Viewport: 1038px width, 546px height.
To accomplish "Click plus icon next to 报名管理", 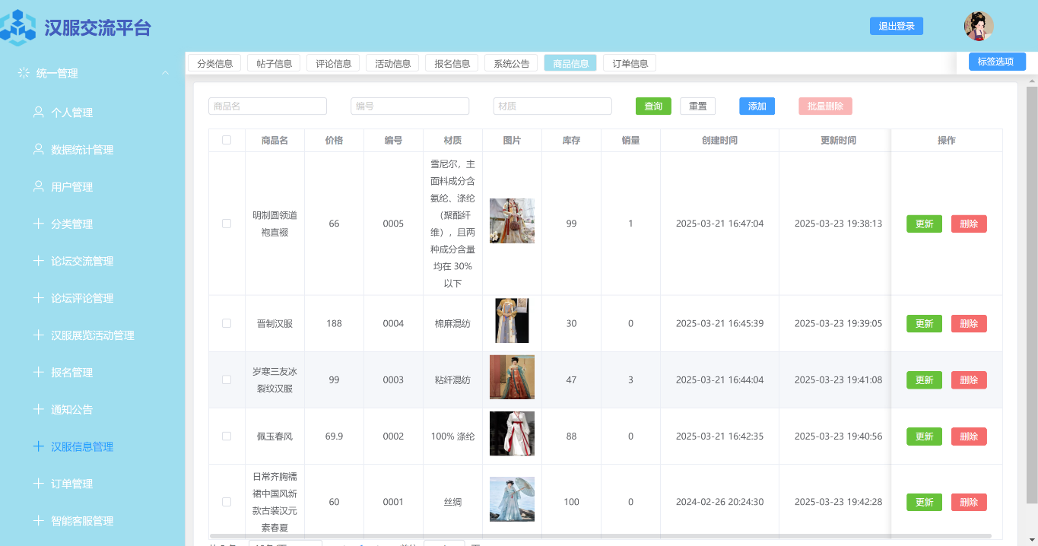I will coord(39,372).
